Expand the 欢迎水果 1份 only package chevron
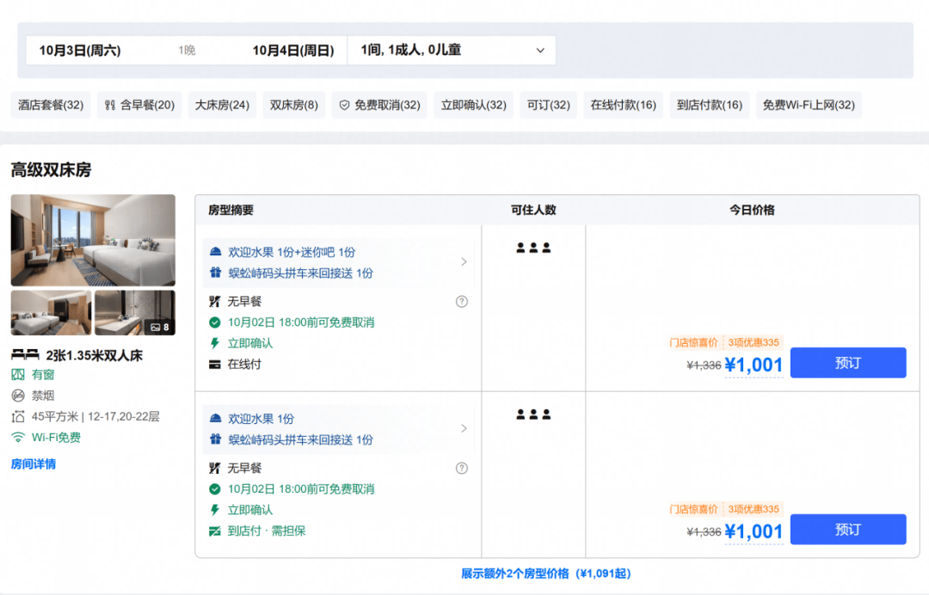Screen dimensions: 929x595 tap(464, 428)
